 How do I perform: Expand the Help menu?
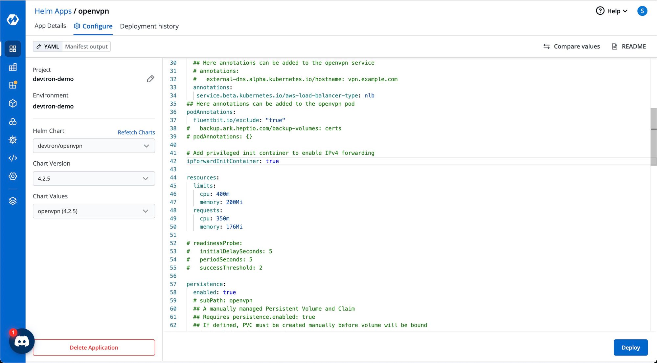tap(612, 11)
